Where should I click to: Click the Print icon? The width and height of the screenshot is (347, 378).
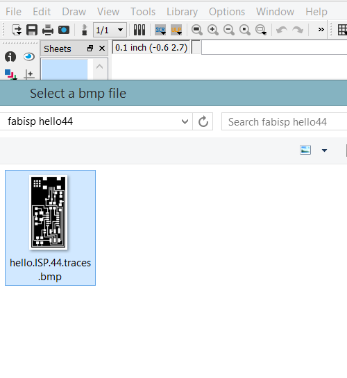coord(48,30)
